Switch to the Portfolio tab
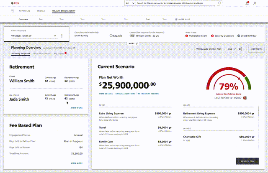The image size is (268, 173). (x=24, y=11)
